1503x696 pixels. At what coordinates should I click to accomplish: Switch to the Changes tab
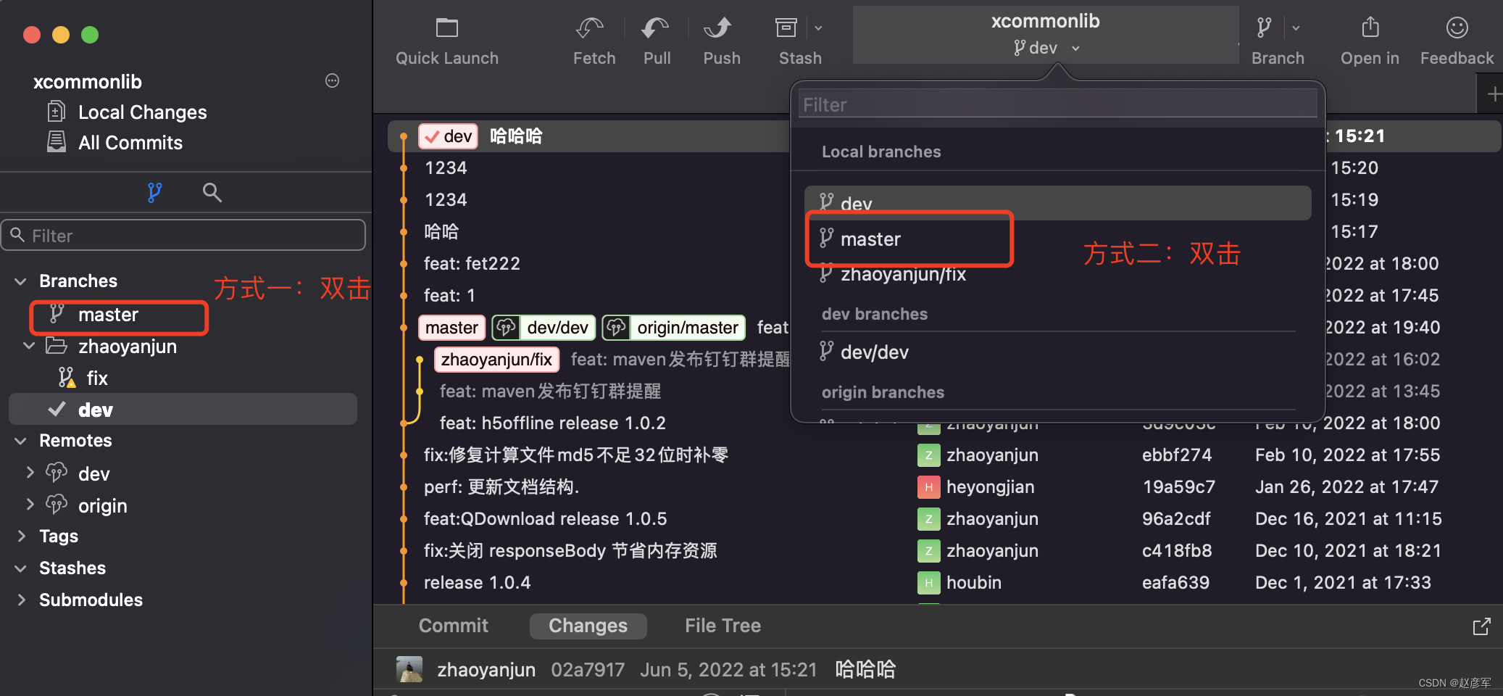(x=588, y=626)
